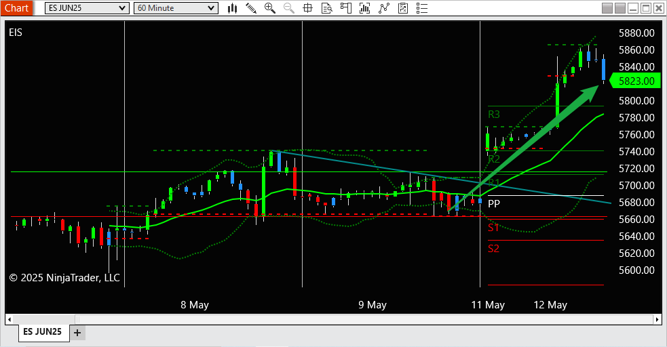This screenshot has height=347, width=667.
Task: Open the 60 Minute interval dropdown
Action: [x=176, y=8]
